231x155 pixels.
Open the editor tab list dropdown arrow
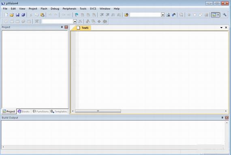(x=221, y=27)
